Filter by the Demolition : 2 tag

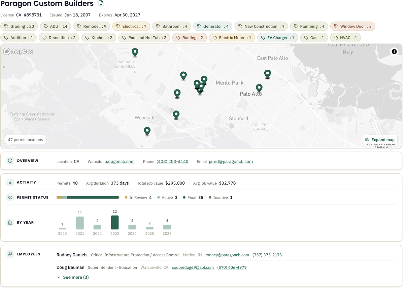59,38
